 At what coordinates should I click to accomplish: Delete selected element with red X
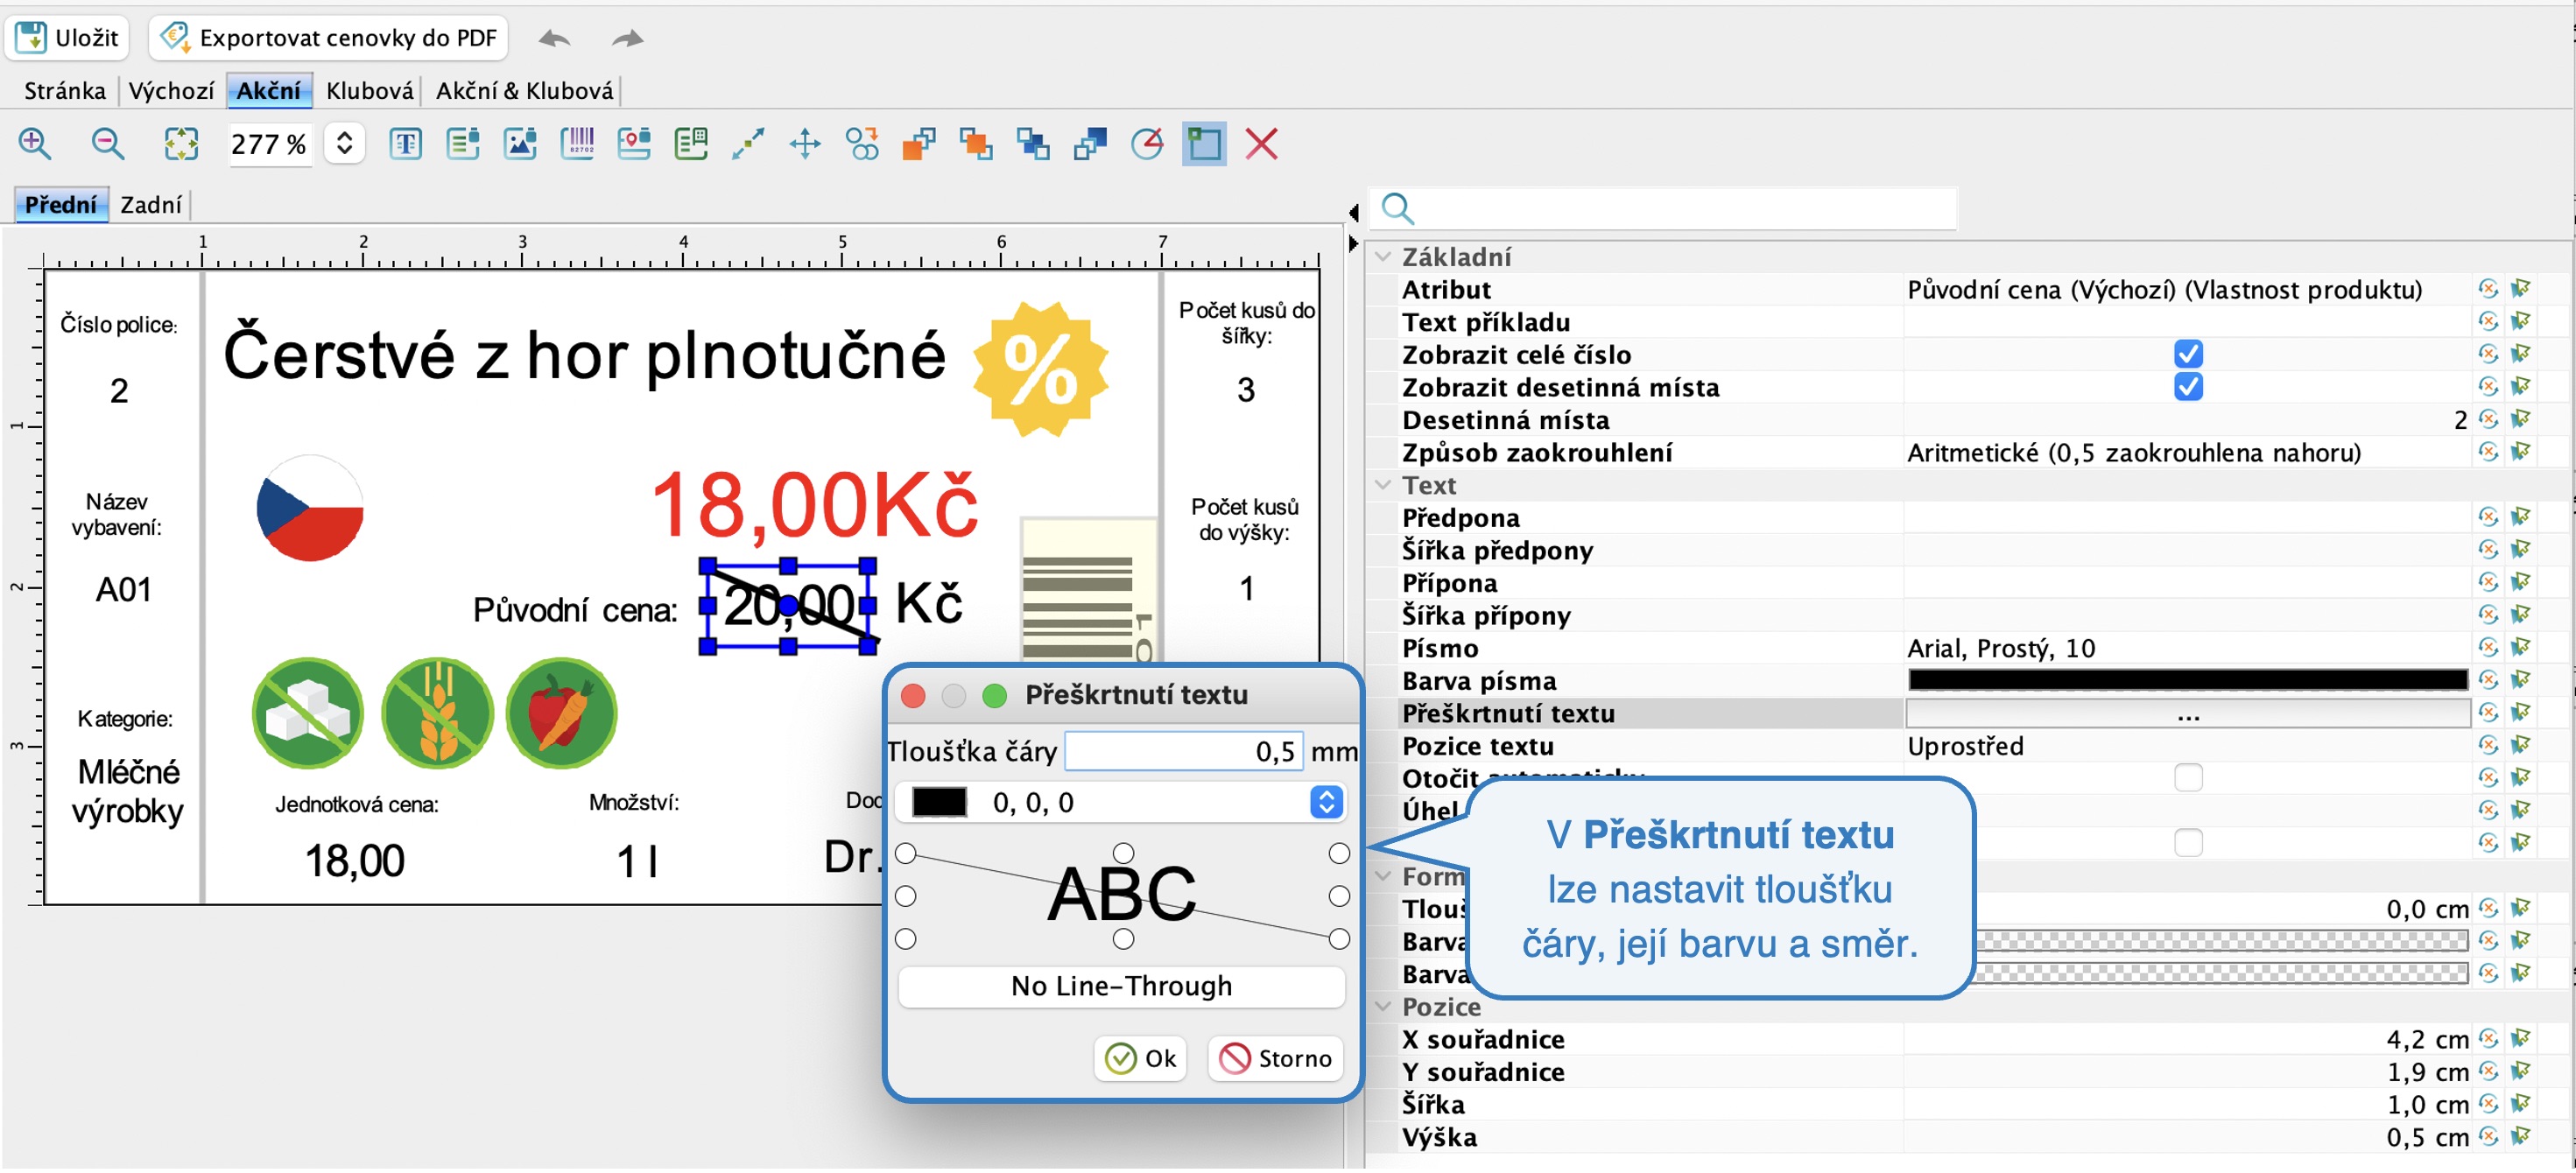click(x=1262, y=144)
